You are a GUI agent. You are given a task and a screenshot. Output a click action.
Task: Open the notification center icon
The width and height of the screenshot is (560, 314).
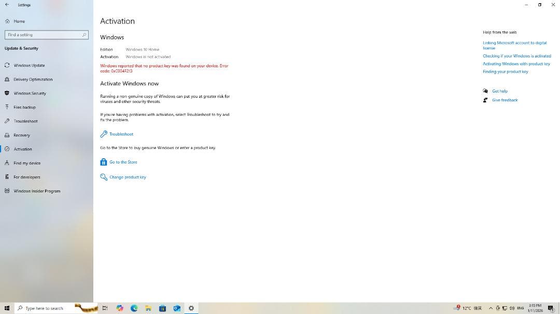tap(551, 308)
